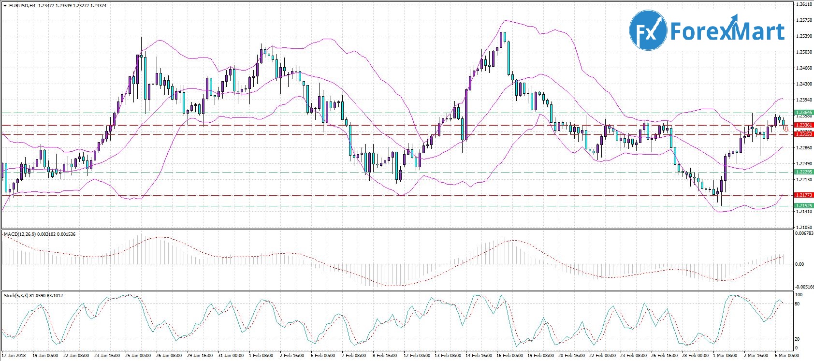This screenshot has height=361, width=814.
Task: Click the 22 Feb 00:00 date label
Action: click(x=602, y=356)
